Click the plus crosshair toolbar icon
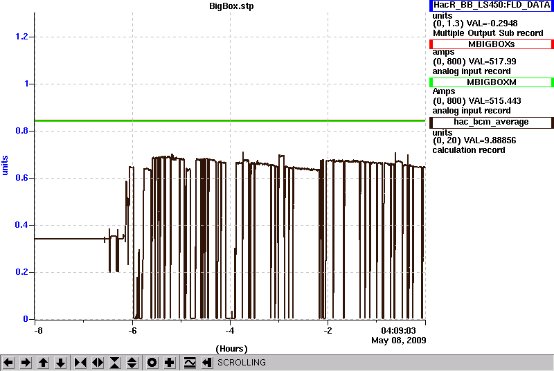This screenshot has height=371, width=554. click(170, 363)
